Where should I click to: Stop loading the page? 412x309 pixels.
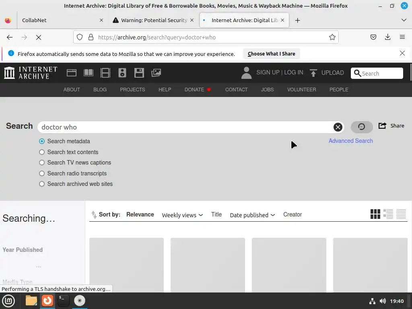click(39, 37)
